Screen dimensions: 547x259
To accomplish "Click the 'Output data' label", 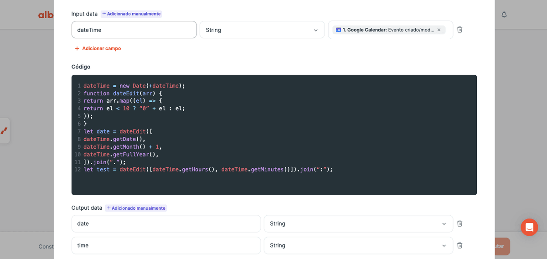I will (87, 208).
